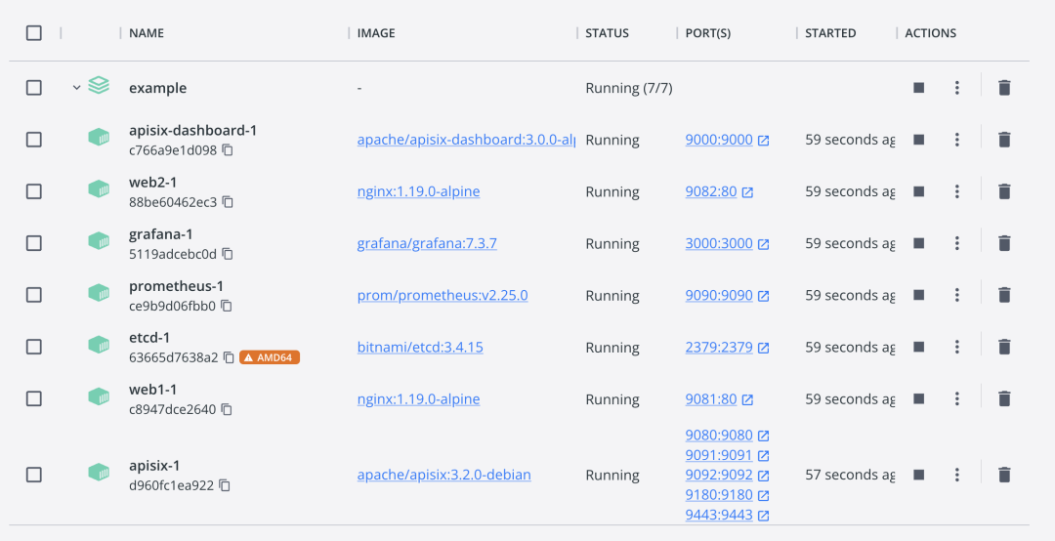
Task: Open the prometheus-1 container details
Action: click(176, 286)
